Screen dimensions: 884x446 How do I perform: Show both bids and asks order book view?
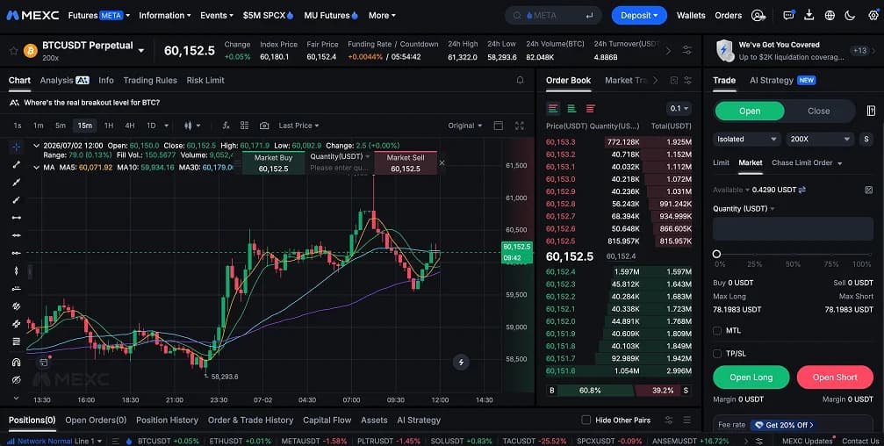click(x=553, y=108)
